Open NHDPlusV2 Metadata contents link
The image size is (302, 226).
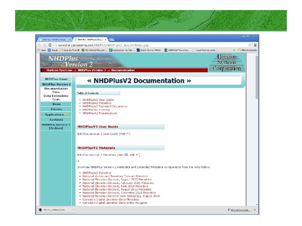pyautogui.click(x=97, y=103)
